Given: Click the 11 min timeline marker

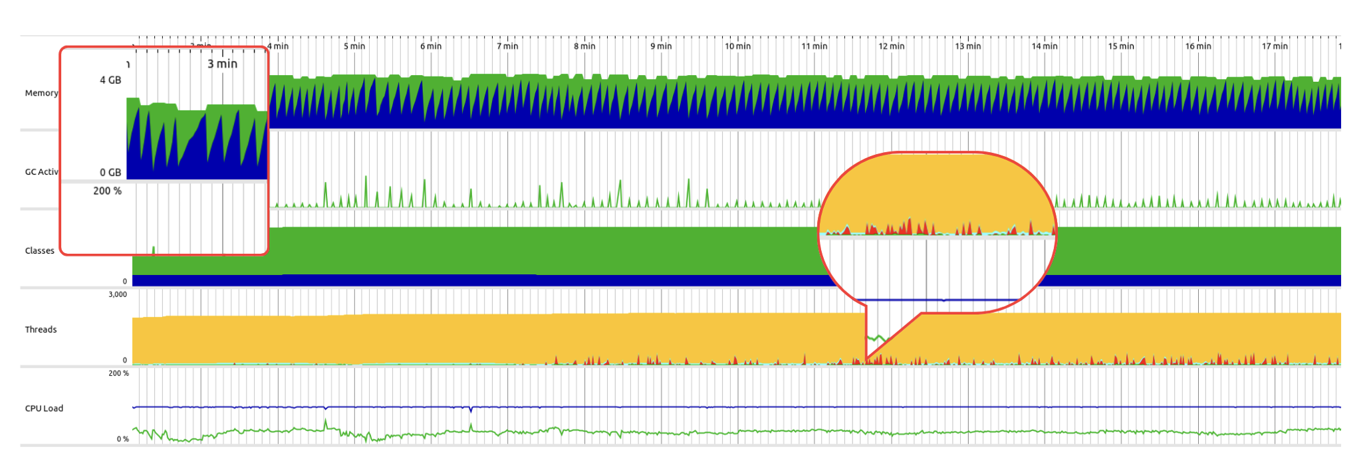Looking at the screenshot, I should click(814, 46).
